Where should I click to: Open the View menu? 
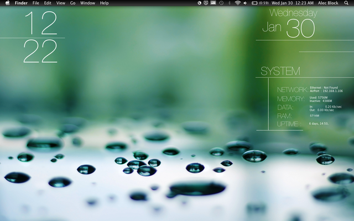pyautogui.click(x=60, y=3)
